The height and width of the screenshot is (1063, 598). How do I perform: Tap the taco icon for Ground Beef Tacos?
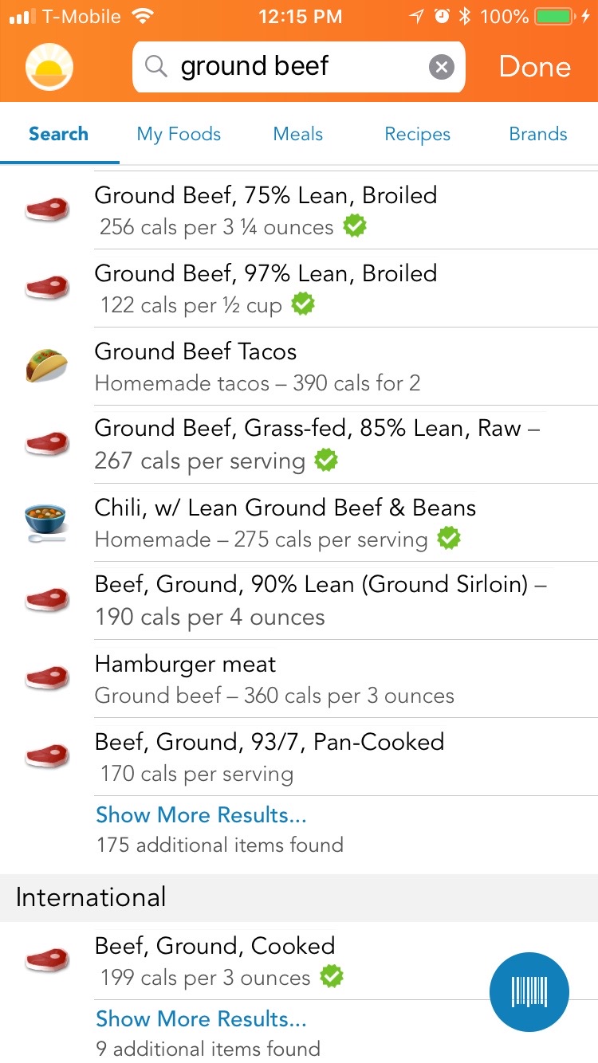46,367
